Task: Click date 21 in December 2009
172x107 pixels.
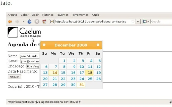Action: click(53, 79)
